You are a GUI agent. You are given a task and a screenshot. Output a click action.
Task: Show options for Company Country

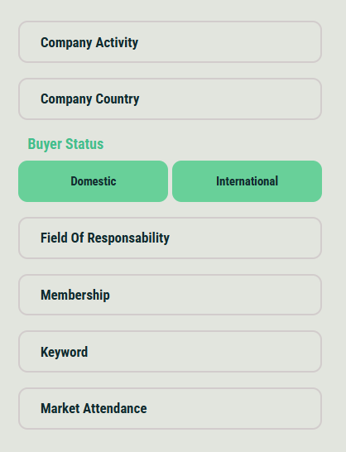click(x=171, y=99)
